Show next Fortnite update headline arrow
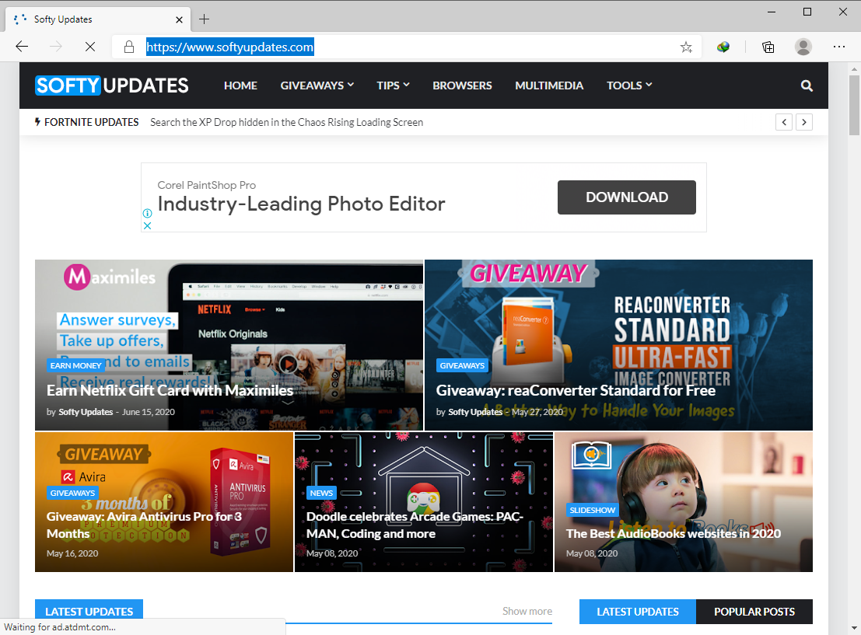The height and width of the screenshot is (635, 861). pyautogui.click(x=804, y=122)
